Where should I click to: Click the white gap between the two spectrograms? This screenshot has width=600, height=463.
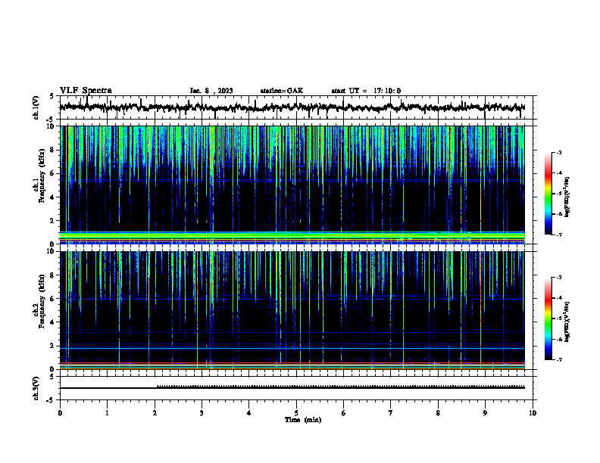(x=292, y=248)
